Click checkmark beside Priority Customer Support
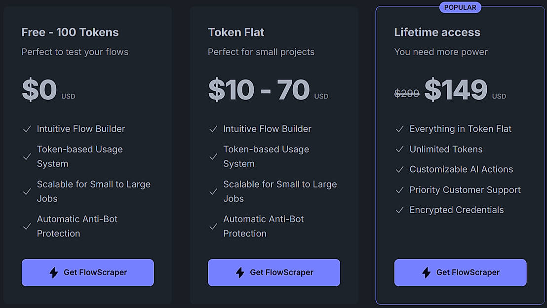Viewport: 547px width, 308px height. tap(400, 190)
